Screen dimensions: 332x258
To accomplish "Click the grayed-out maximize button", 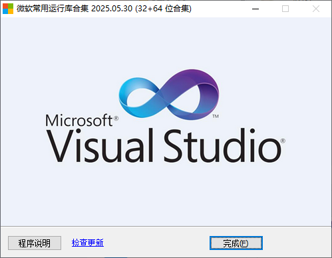I will [x=285, y=9].
